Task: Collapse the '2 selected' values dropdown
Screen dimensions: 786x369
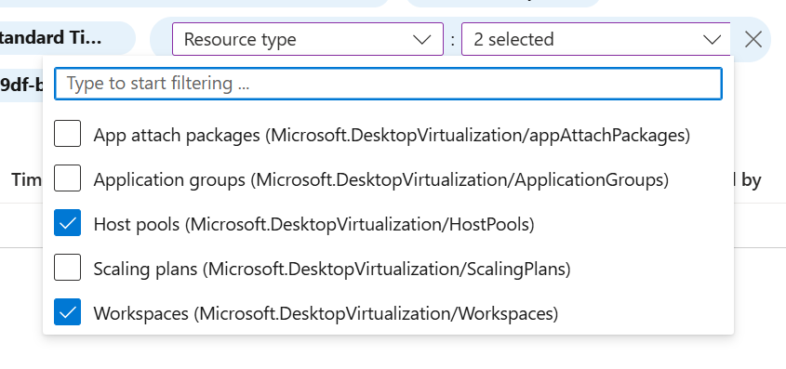Action: pos(595,39)
